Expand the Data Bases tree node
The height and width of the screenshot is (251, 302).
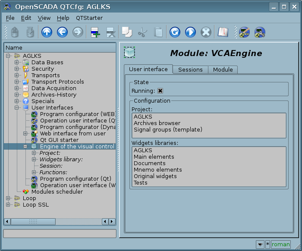click(x=17, y=63)
